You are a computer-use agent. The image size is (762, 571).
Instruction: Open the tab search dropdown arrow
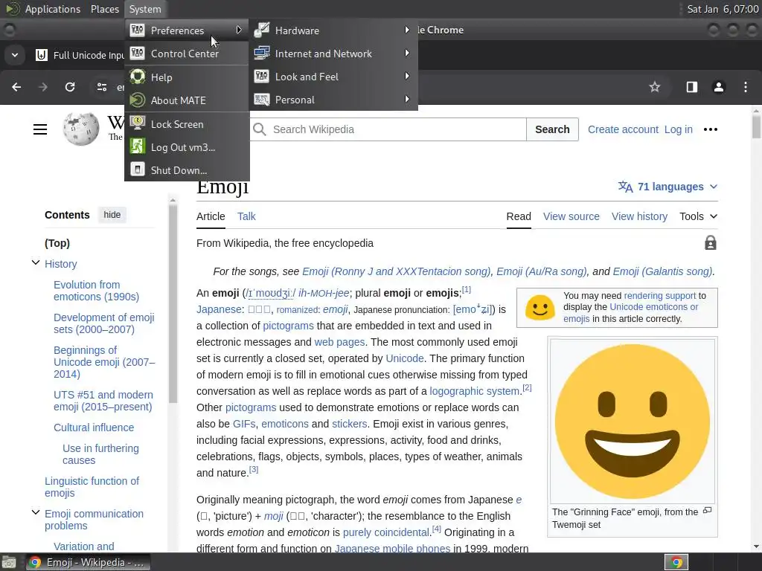coord(15,55)
